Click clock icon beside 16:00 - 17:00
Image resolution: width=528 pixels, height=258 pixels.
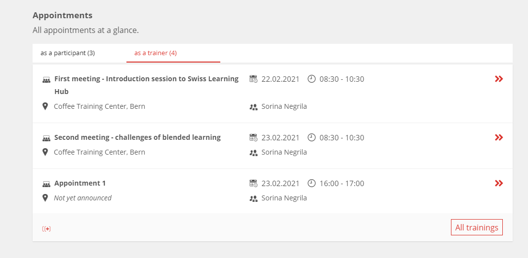(x=312, y=183)
